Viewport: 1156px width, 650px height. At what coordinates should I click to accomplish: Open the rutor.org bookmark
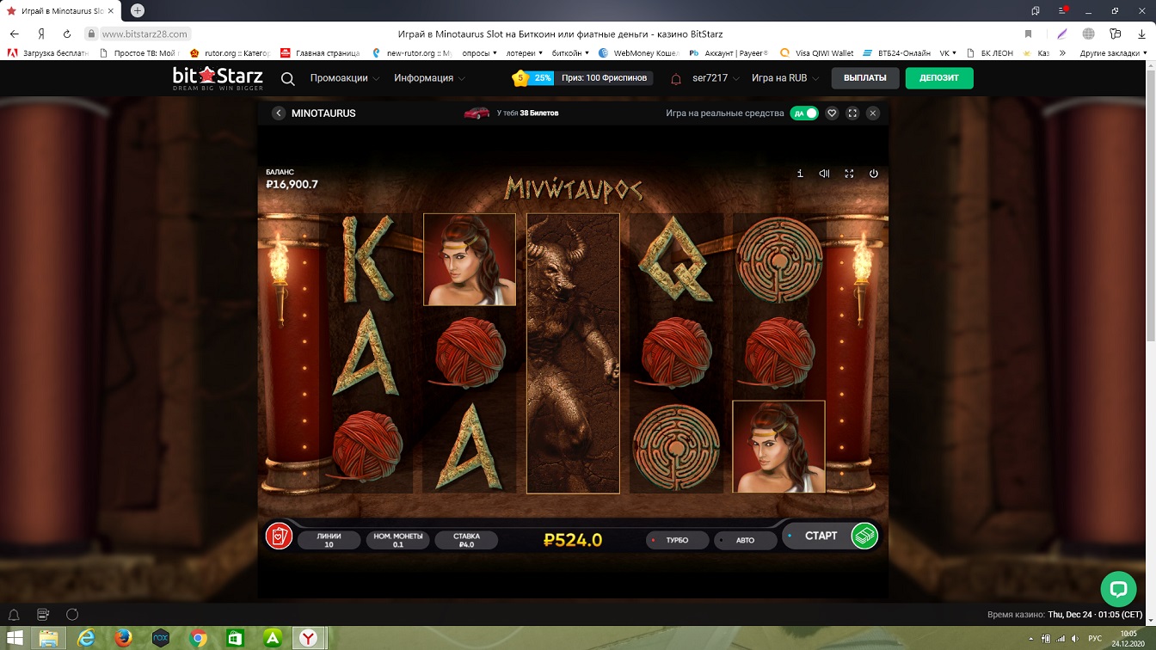click(231, 53)
